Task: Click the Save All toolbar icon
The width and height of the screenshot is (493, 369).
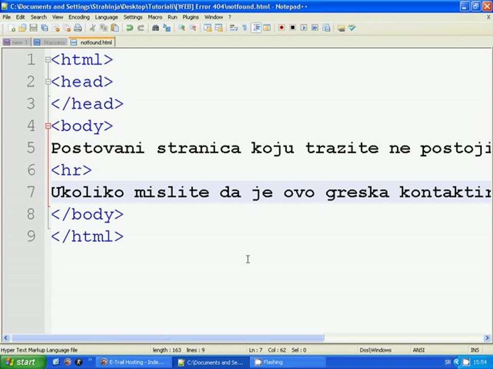Action: [x=45, y=28]
